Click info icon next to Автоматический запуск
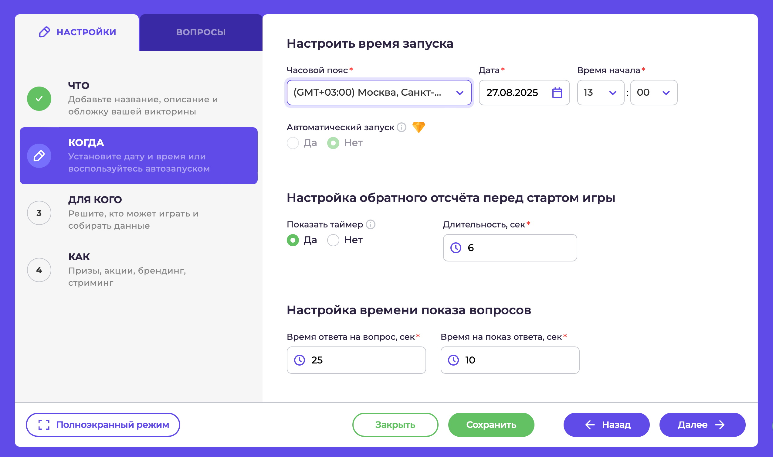 coord(402,127)
